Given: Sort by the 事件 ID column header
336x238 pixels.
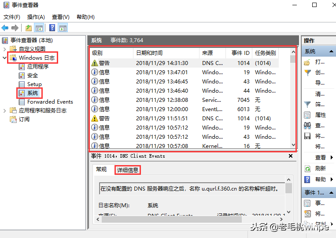Looking at the screenshot, I should (239, 53).
